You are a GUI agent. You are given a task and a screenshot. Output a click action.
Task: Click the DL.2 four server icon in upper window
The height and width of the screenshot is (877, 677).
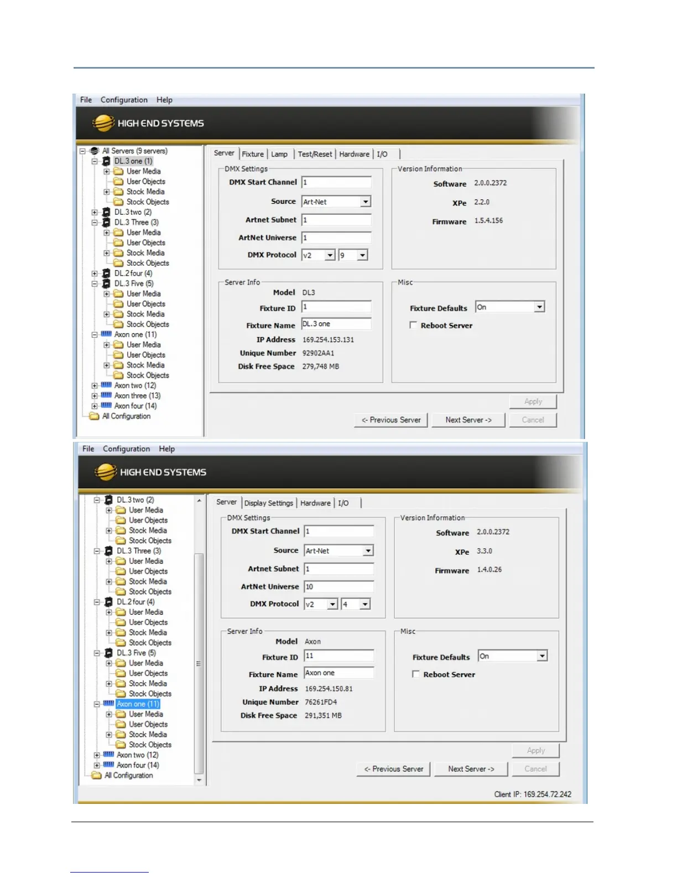point(106,274)
